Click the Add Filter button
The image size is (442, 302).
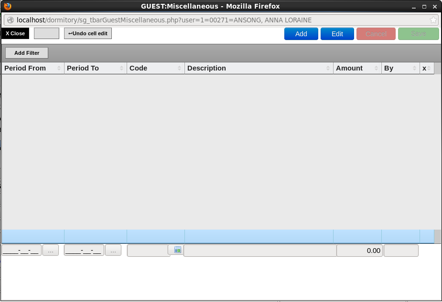[x=27, y=53]
